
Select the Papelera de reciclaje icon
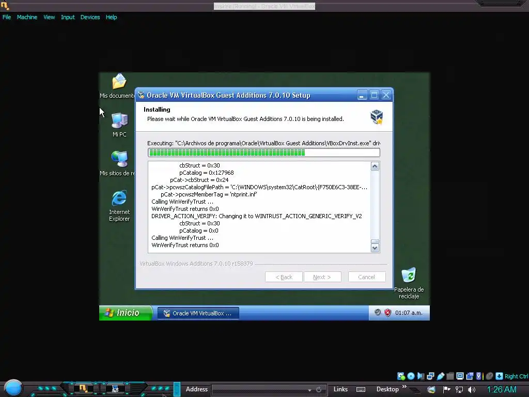point(409,283)
